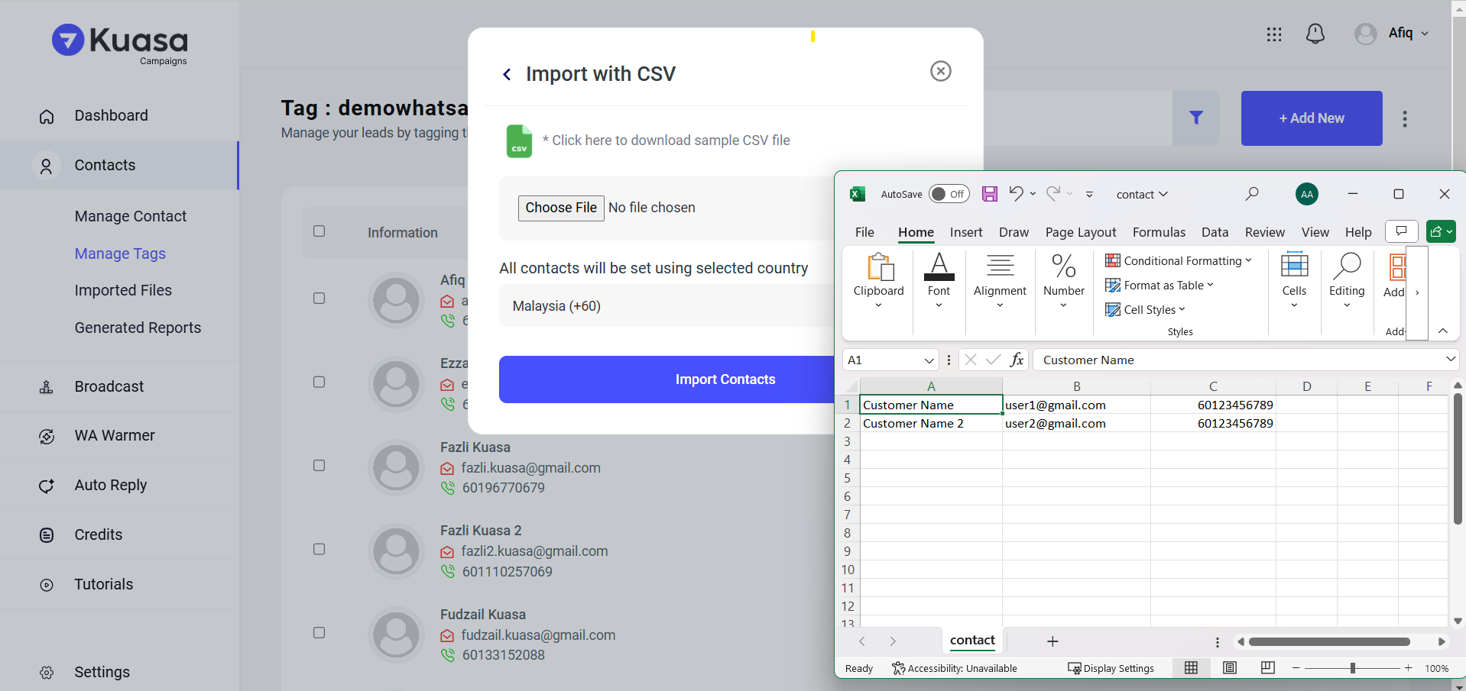Open the Formulas ribbon tab
1466x691 pixels.
click(x=1158, y=232)
